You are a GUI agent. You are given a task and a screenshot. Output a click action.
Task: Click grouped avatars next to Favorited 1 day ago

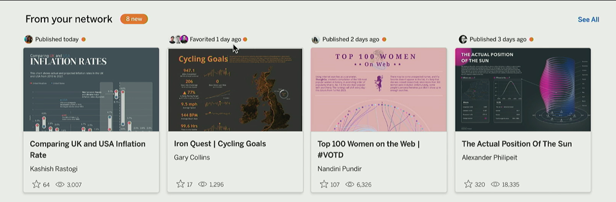179,39
